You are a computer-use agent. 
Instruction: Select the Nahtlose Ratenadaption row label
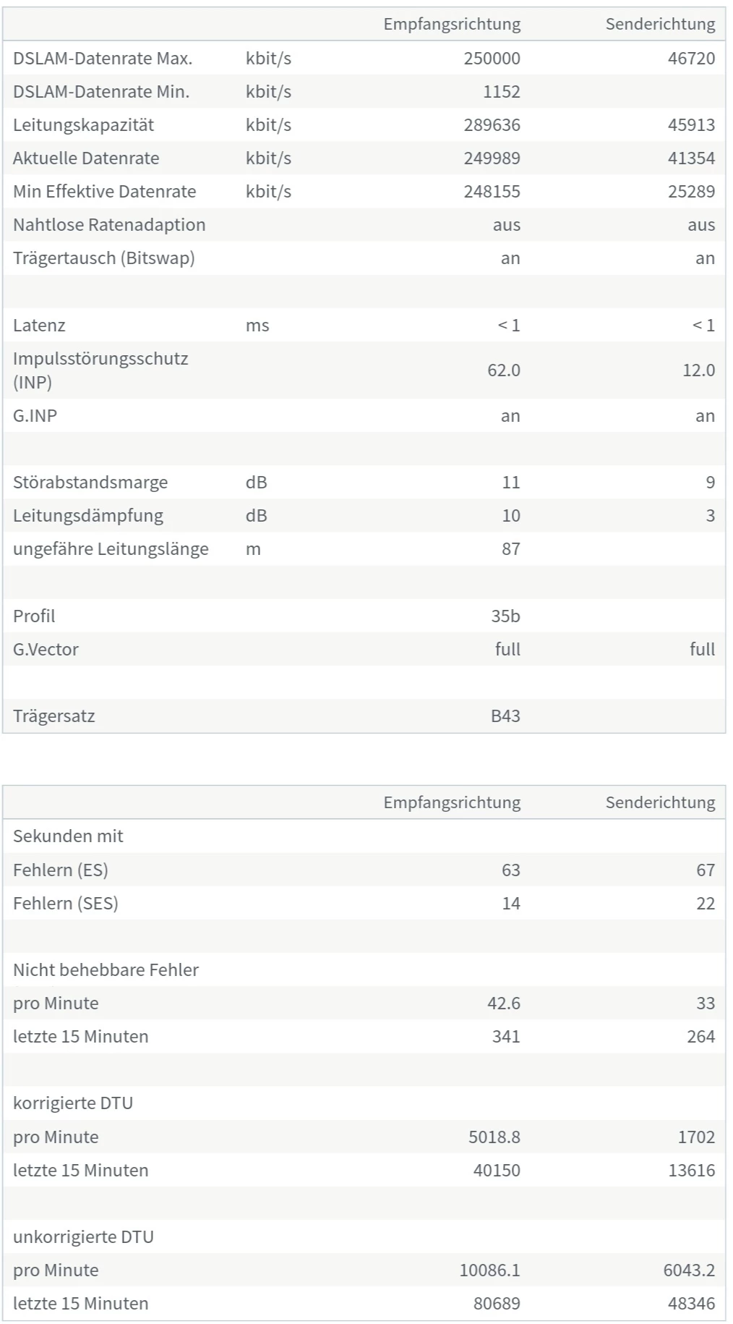pos(109,225)
